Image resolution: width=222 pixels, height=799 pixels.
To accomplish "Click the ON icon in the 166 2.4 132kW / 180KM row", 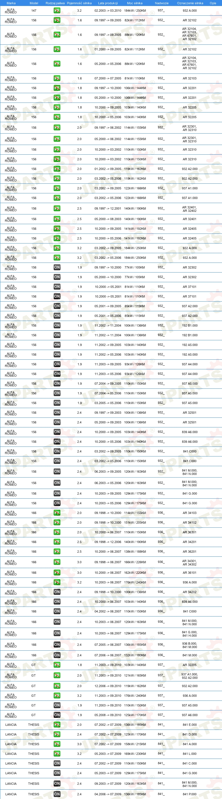I will tap(57, 655).
